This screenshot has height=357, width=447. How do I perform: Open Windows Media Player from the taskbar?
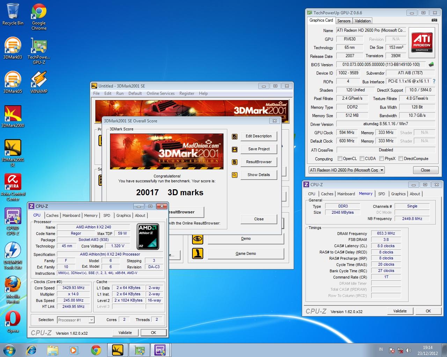coord(74,350)
